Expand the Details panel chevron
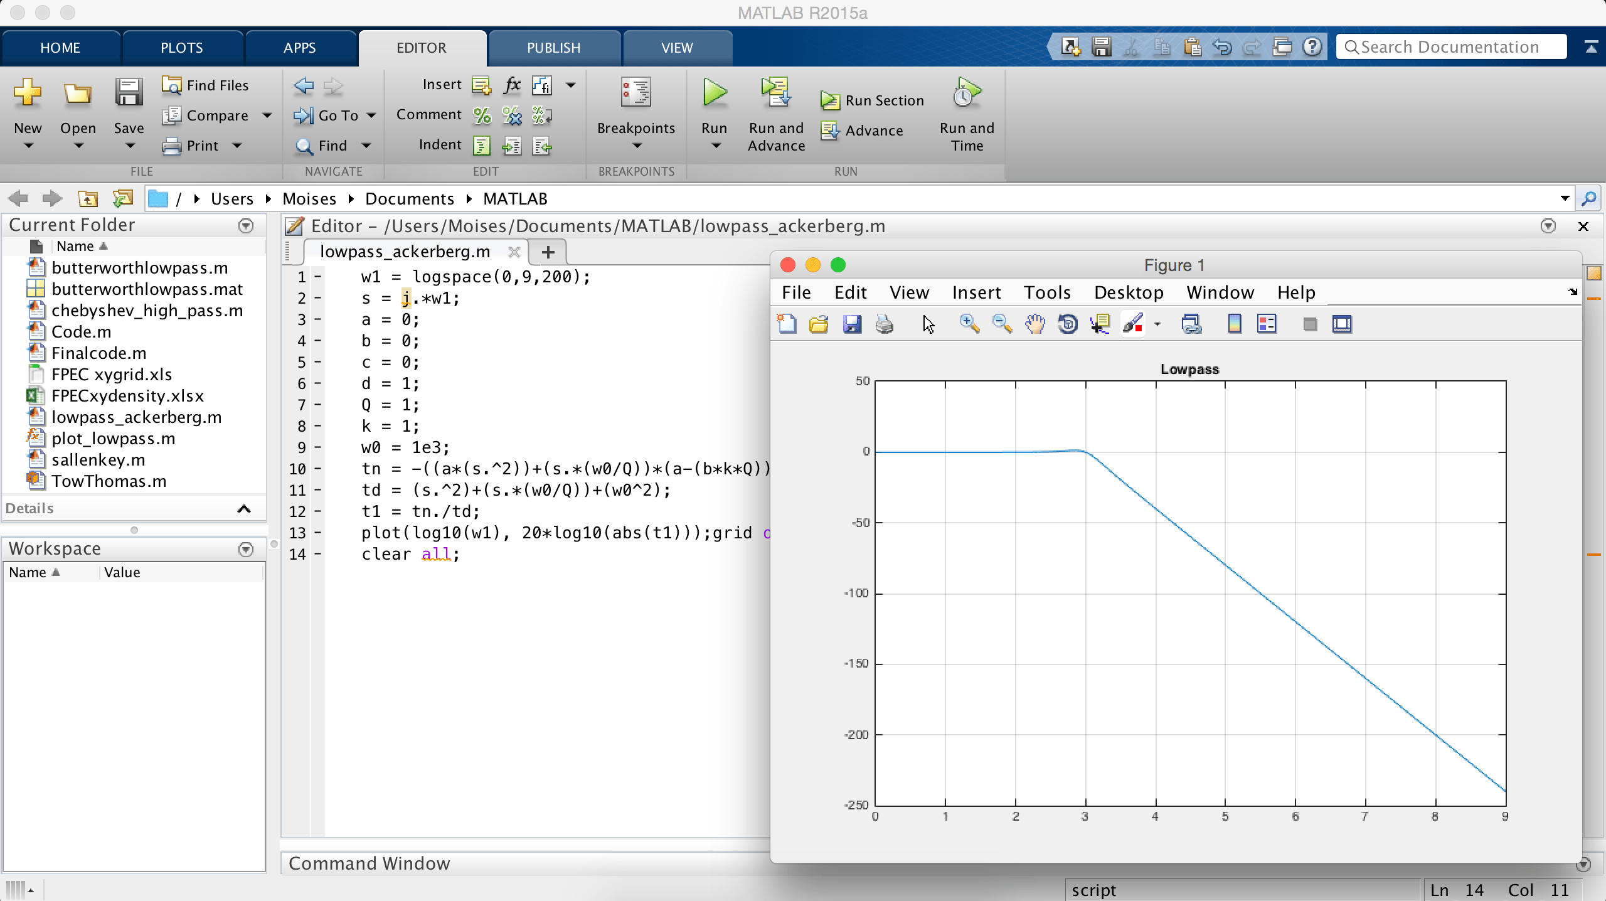Screen dimensions: 1606x901 tap(244, 509)
